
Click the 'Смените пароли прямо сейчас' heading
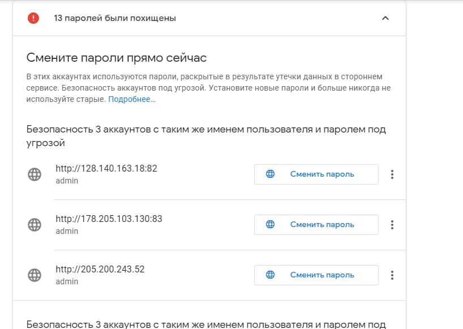[117, 58]
